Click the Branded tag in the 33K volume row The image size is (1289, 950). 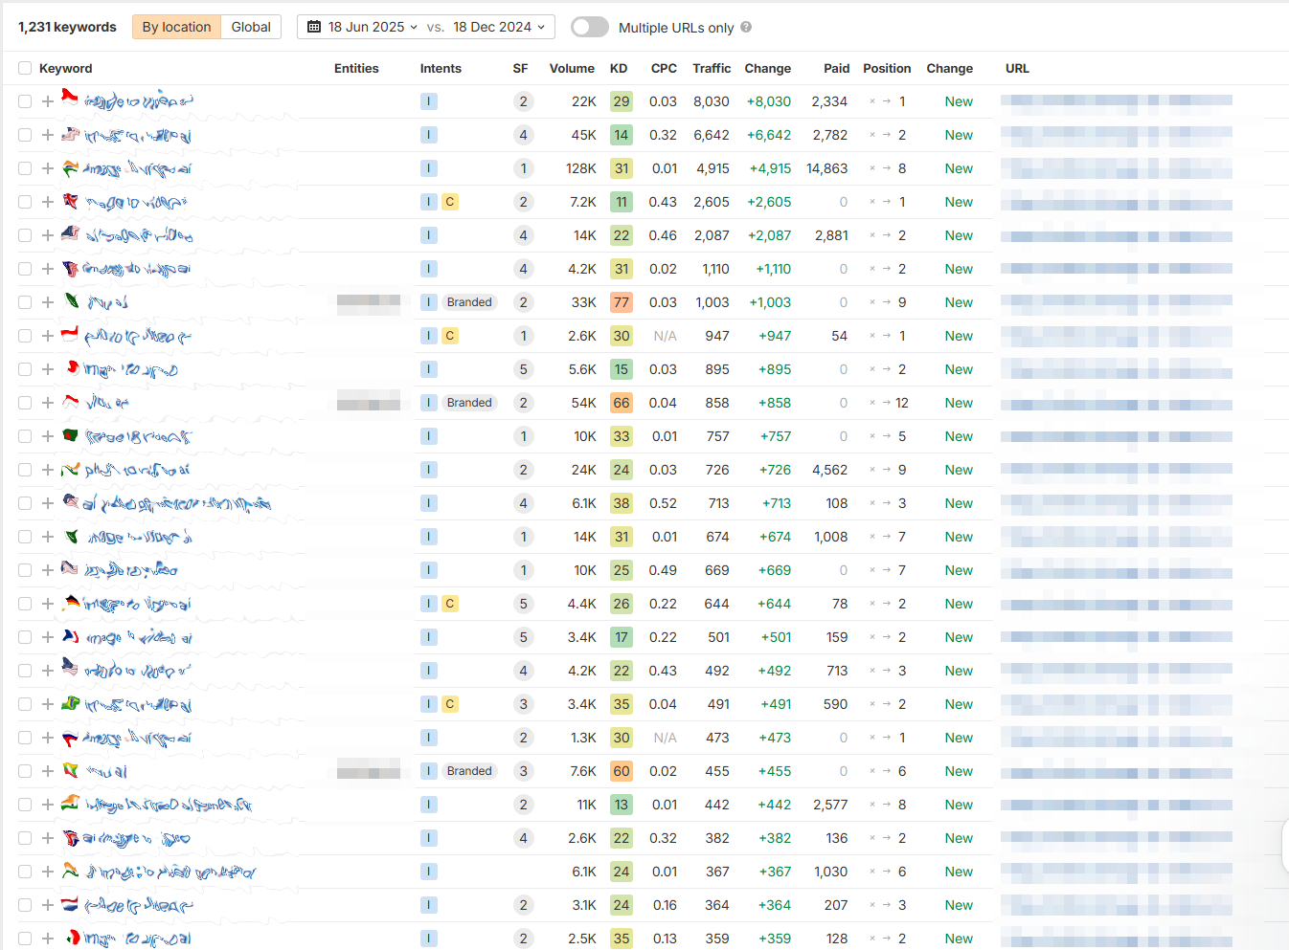tap(469, 302)
